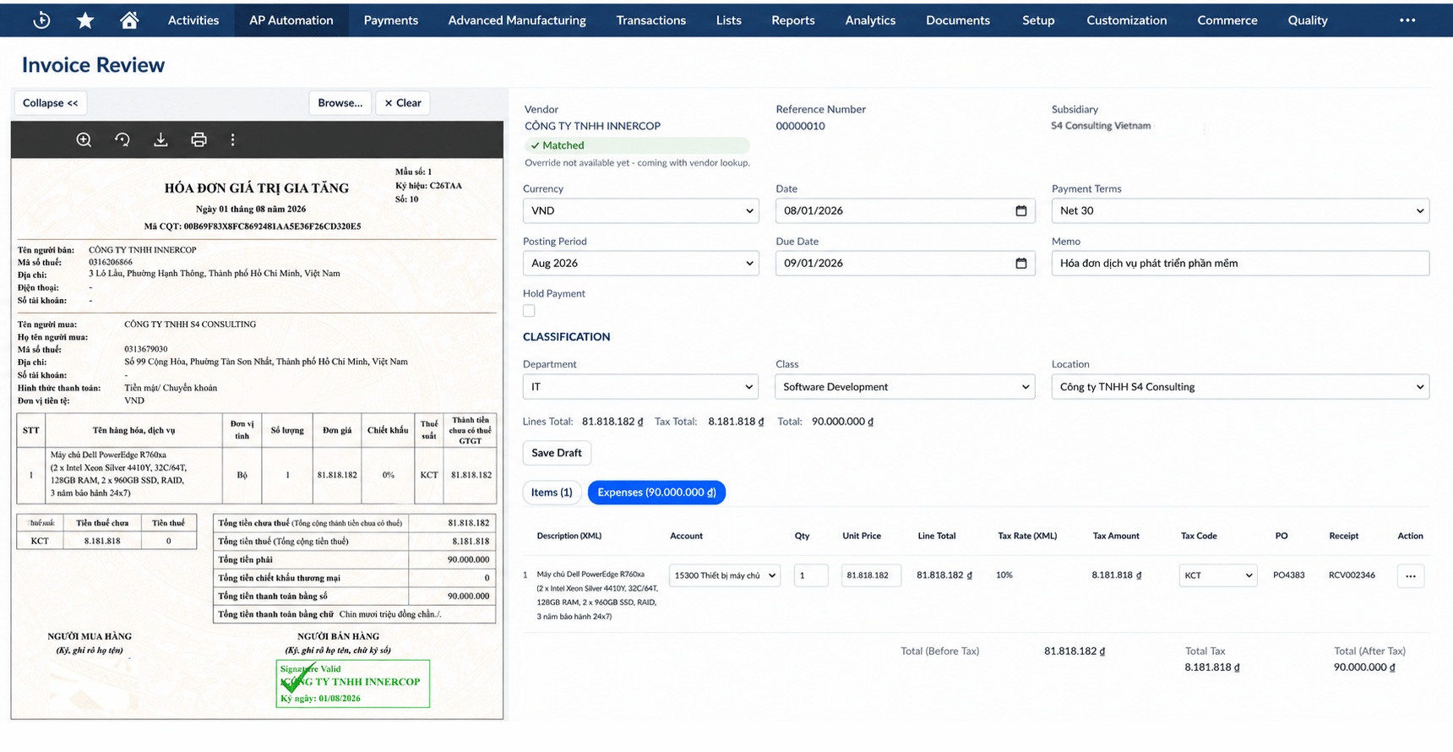Screen dimensions: 1453x752
Task: Open the Commerce menu
Action: 1227,20
